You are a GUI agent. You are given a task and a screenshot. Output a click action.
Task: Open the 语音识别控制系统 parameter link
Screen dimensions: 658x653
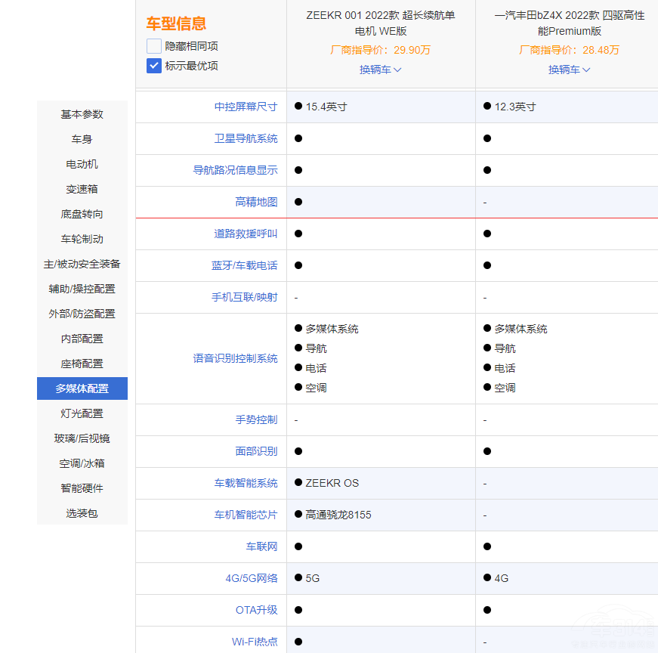point(235,358)
